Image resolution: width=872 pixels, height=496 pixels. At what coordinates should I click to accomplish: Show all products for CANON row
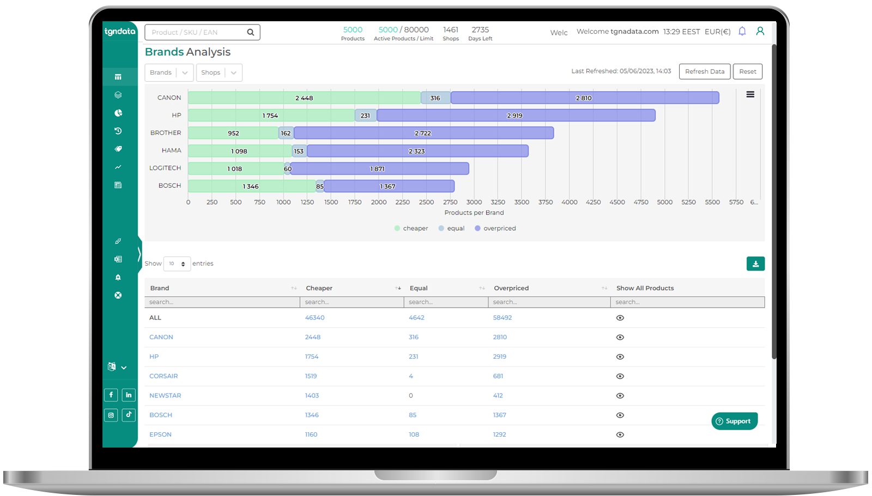point(620,338)
